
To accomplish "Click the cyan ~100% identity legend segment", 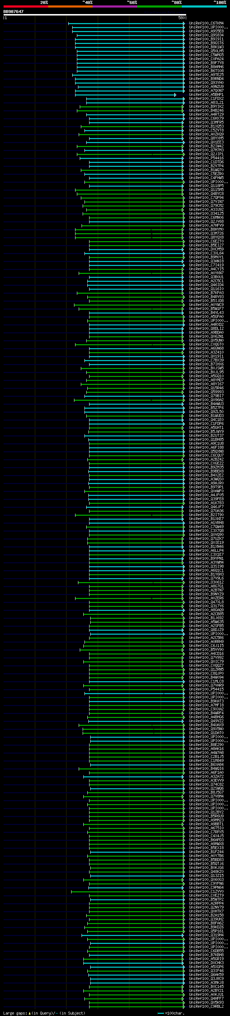I will pos(204,6).
